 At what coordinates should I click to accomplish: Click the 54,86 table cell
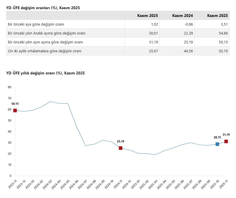pos(223,33)
